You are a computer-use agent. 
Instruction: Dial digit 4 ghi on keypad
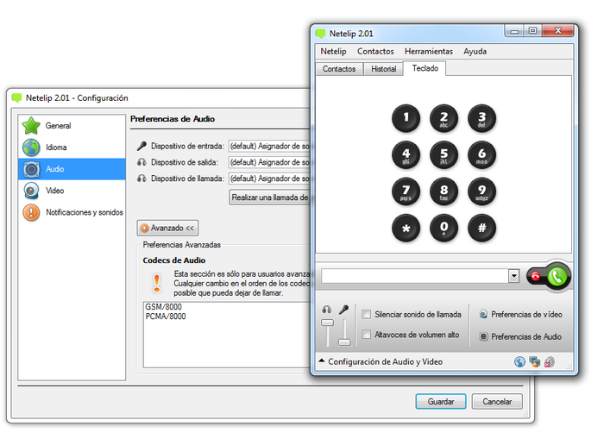coord(406,154)
